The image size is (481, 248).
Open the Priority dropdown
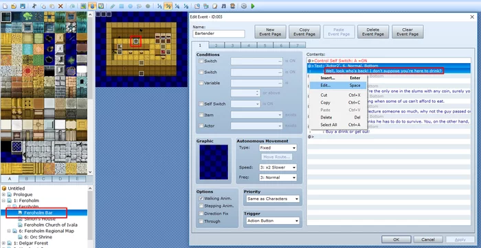[272, 199]
